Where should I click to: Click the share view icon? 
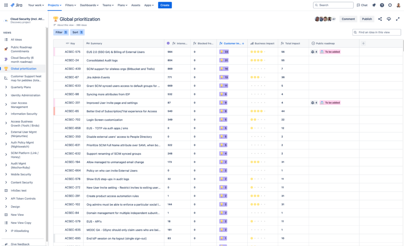tap(380, 19)
